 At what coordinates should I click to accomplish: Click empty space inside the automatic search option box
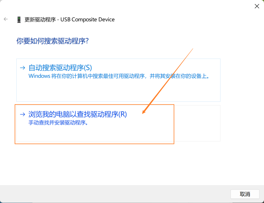118,91
